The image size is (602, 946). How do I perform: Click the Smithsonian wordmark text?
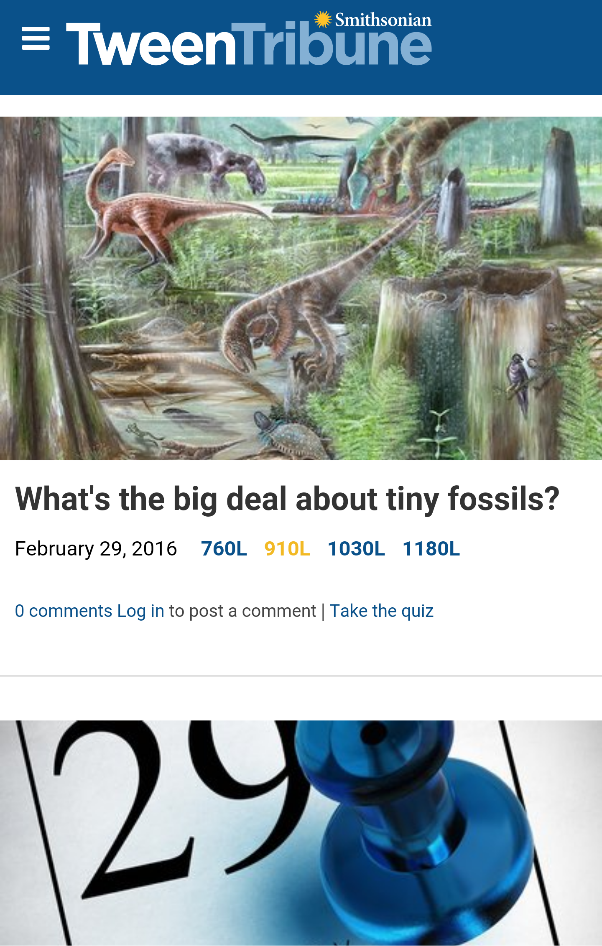click(x=383, y=20)
